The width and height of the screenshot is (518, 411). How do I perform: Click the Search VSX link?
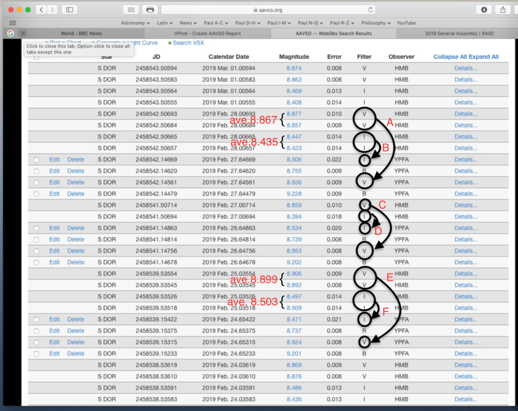click(x=188, y=43)
